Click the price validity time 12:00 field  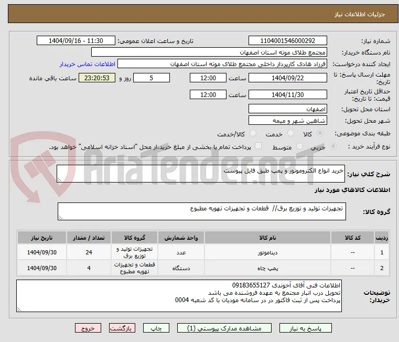point(208,95)
